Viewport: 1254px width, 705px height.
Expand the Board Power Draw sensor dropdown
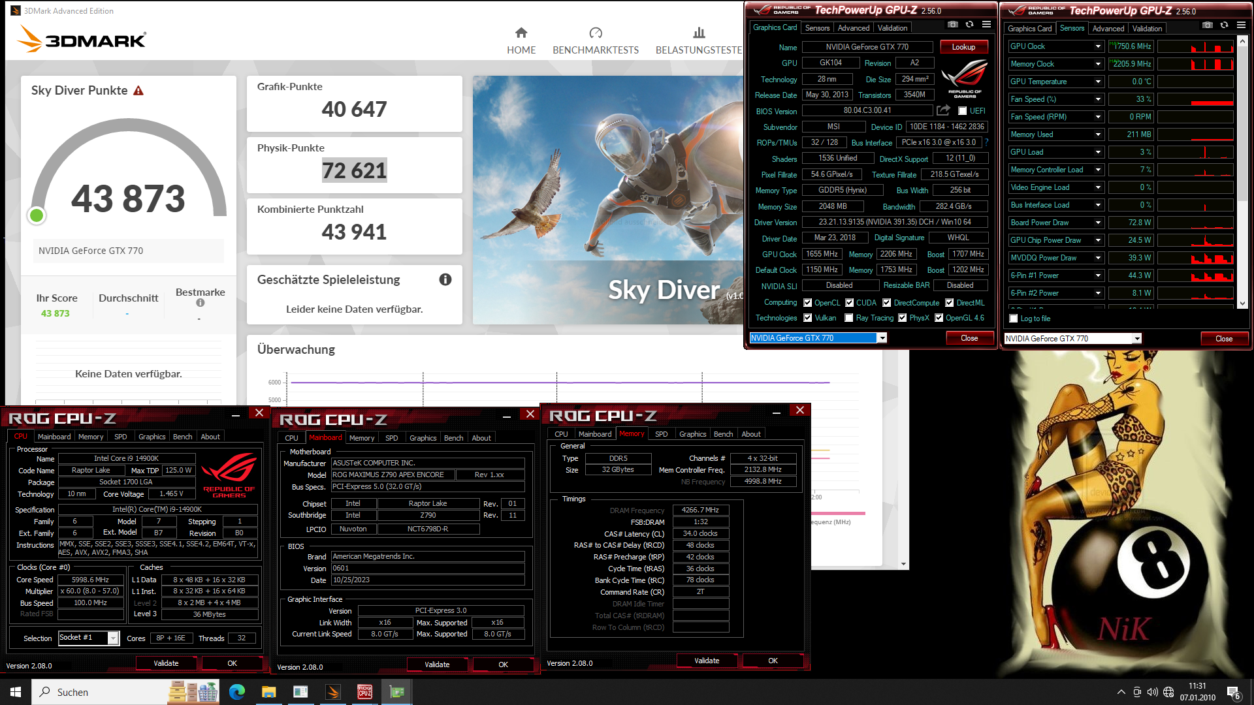pyautogui.click(x=1098, y=223)
